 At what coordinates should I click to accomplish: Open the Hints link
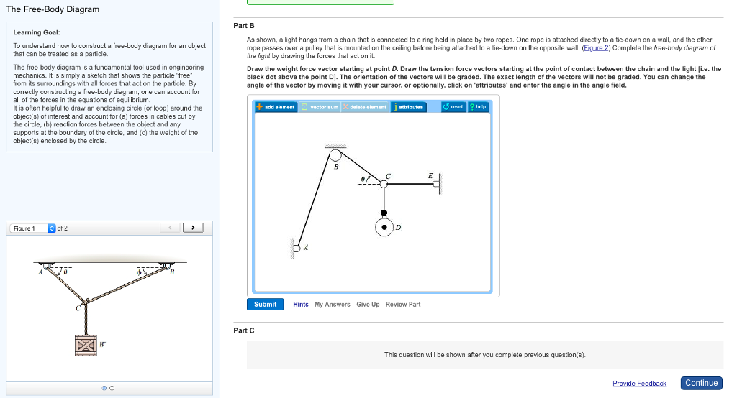301,305
